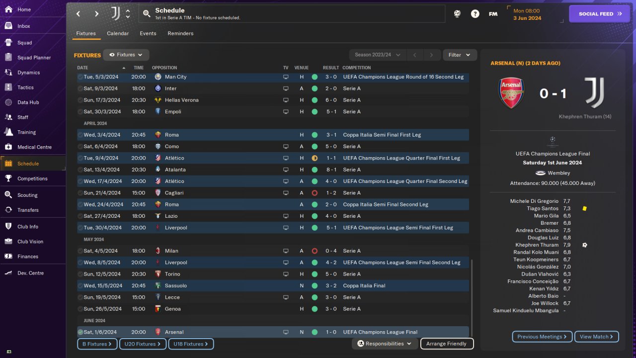Image resolution: width=636 pixels, height=358 pixels.
Task: Open the FM menu icon
Action: pos(493,14)
